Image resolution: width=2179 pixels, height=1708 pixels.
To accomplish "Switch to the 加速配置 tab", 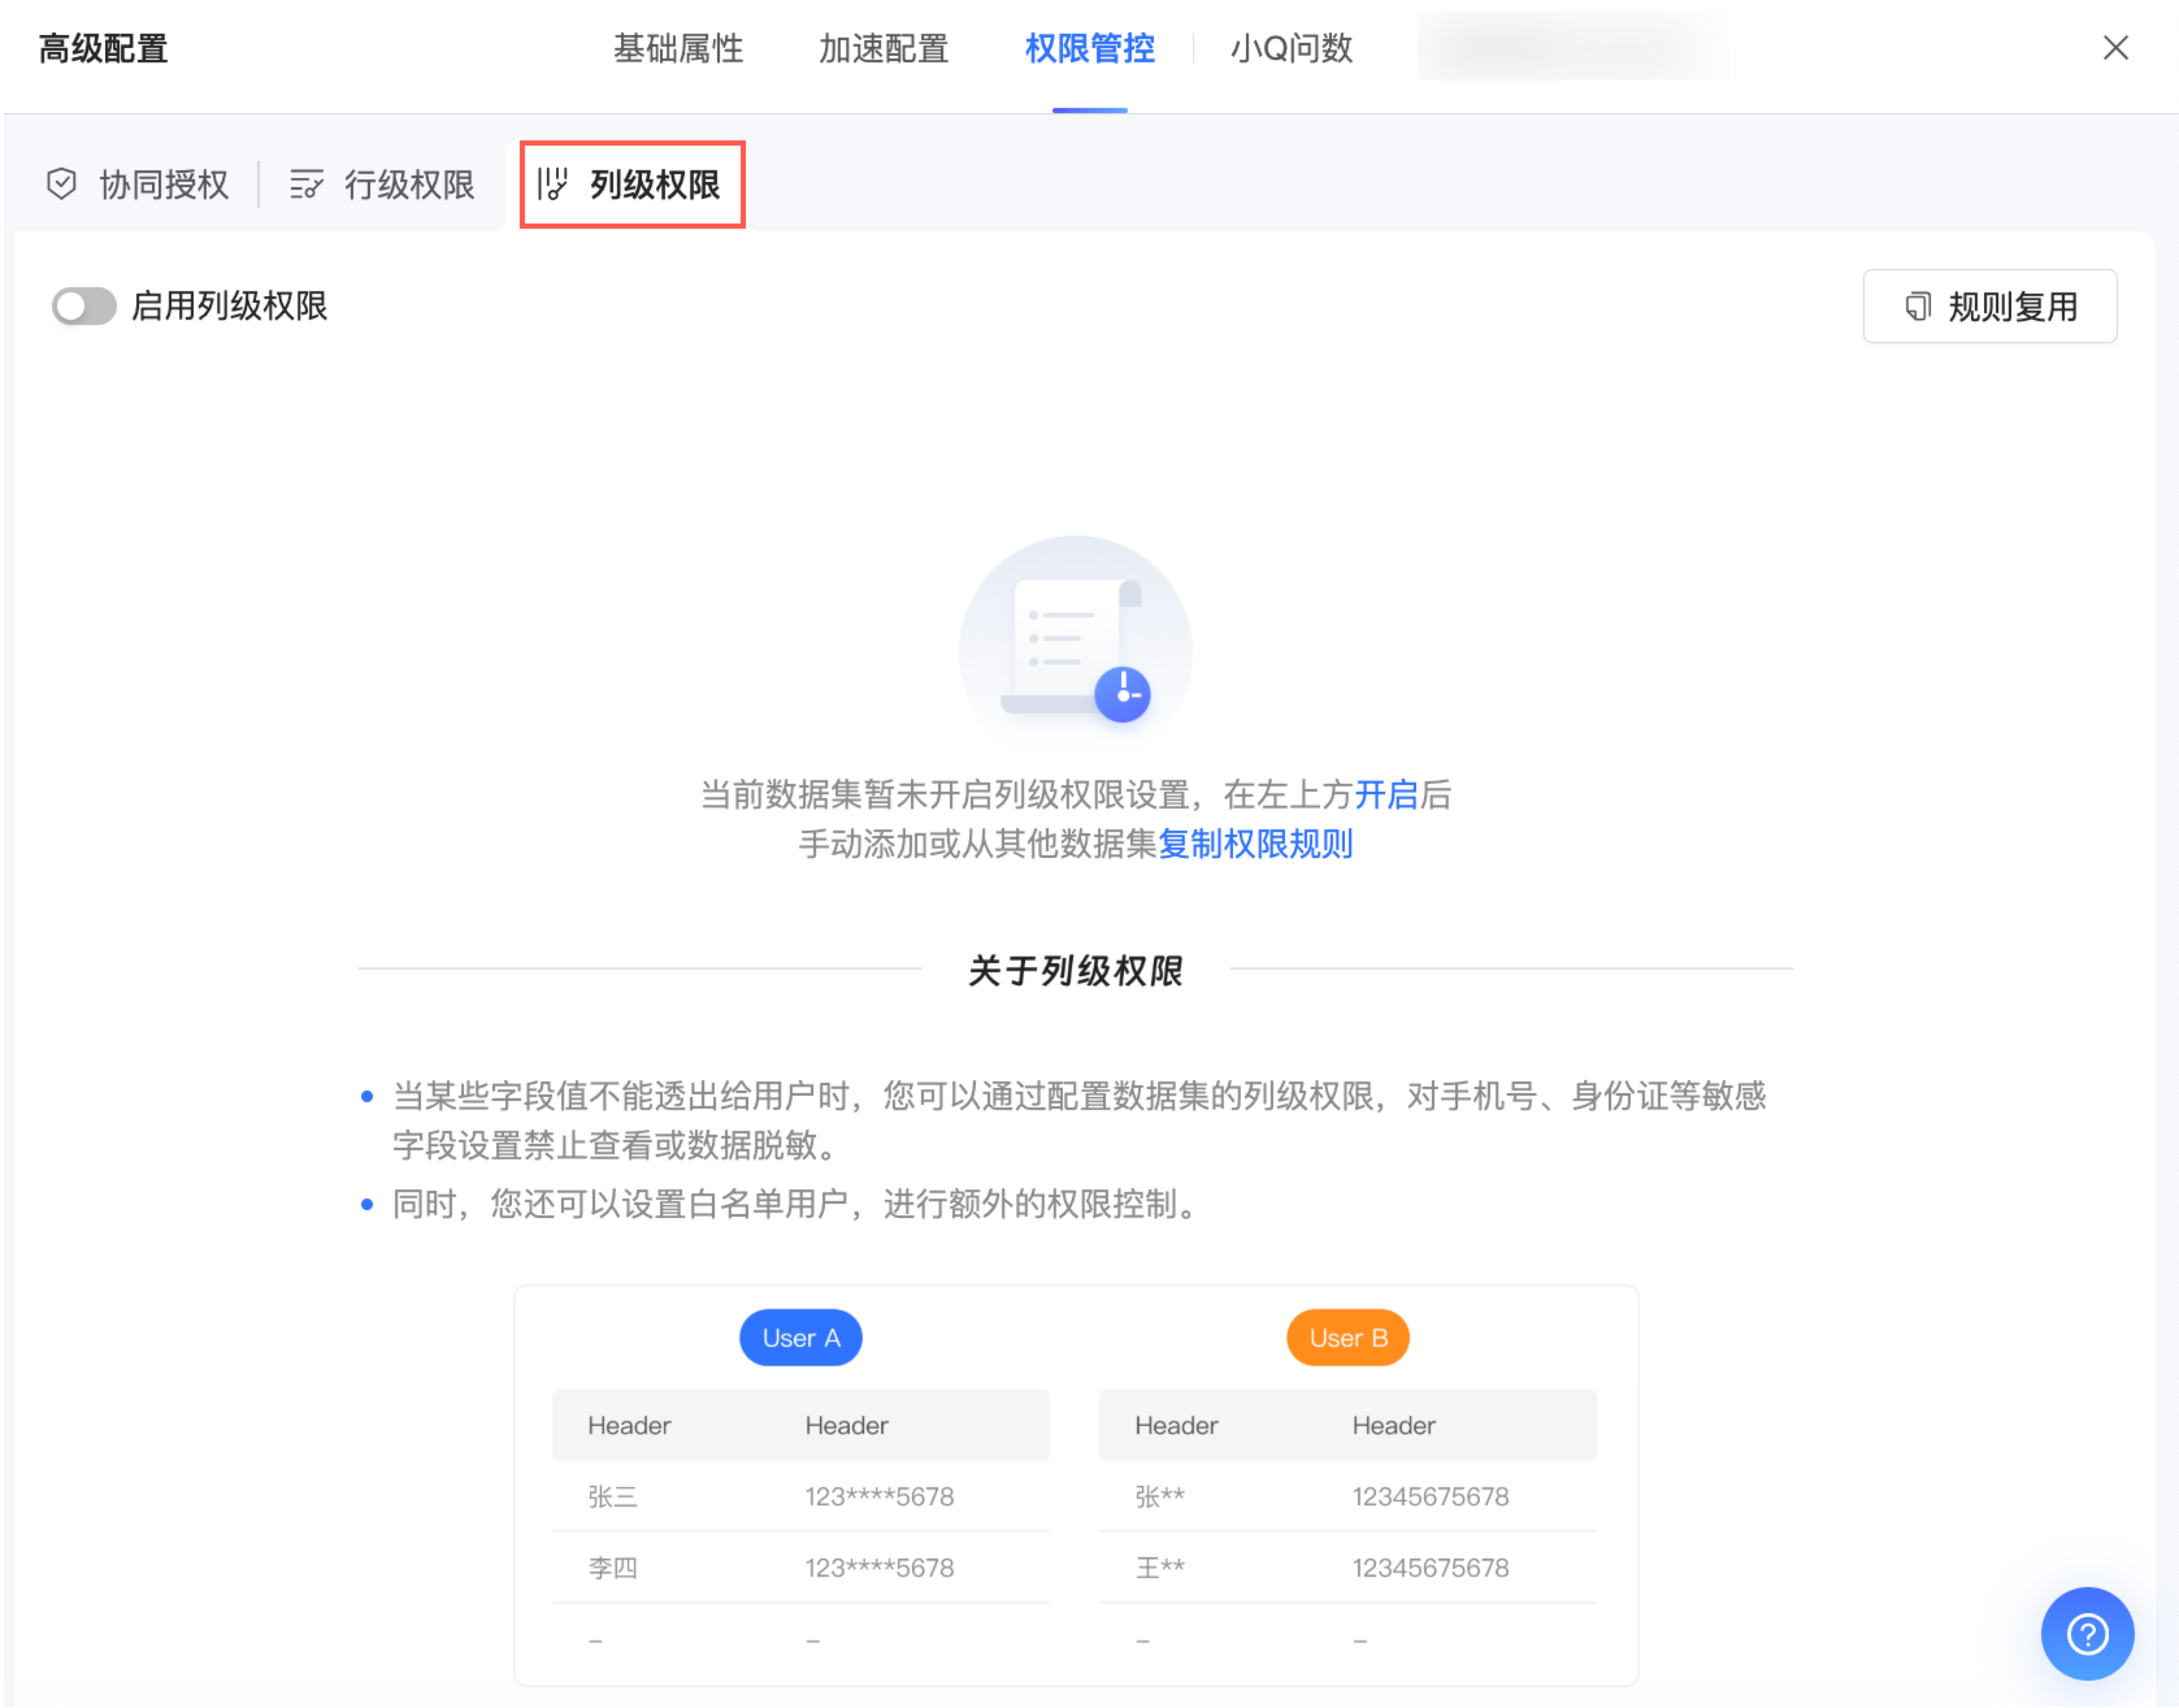I will [x=884, y=48].
